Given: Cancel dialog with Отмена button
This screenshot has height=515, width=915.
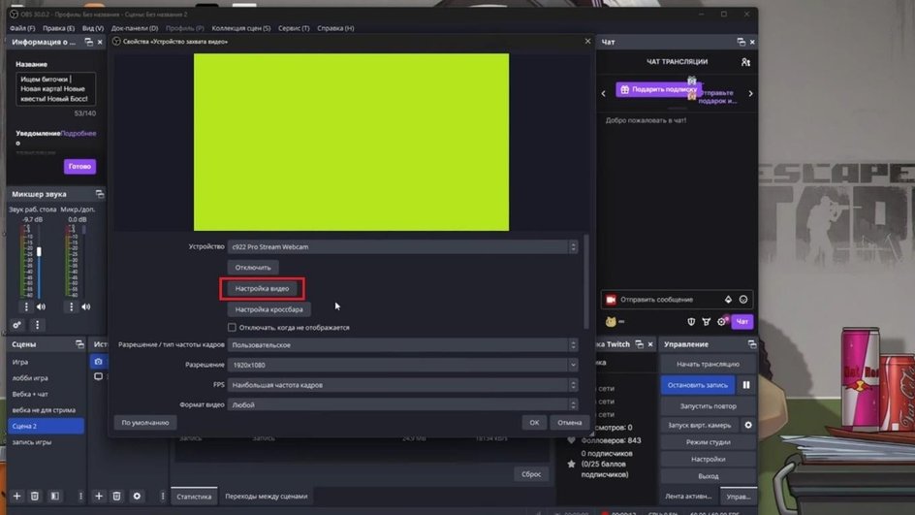Looking at the screenshot, I should (x=569, y=423).
